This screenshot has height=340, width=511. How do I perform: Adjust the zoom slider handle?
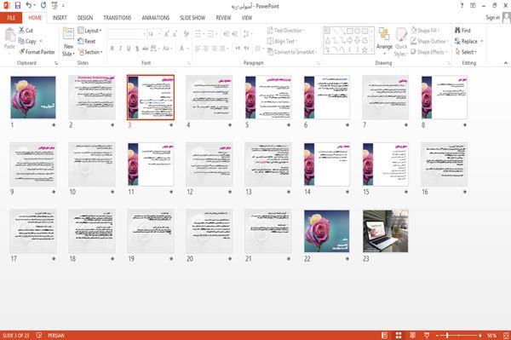[x=447, y=335]
